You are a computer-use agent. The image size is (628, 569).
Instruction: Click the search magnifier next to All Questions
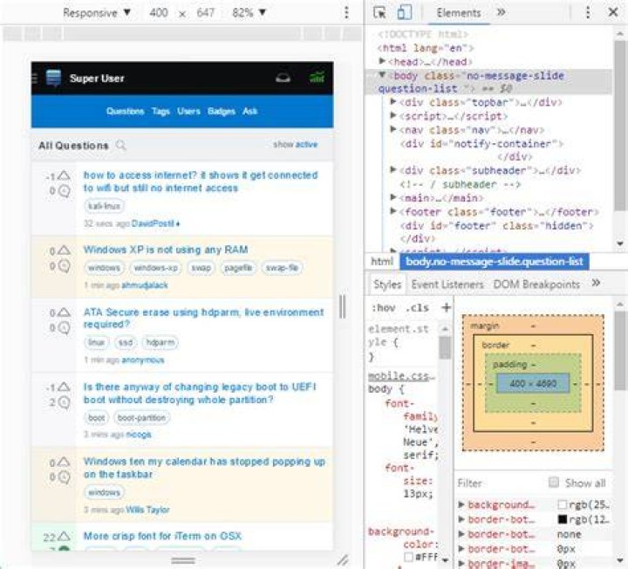tap(120, 145)
